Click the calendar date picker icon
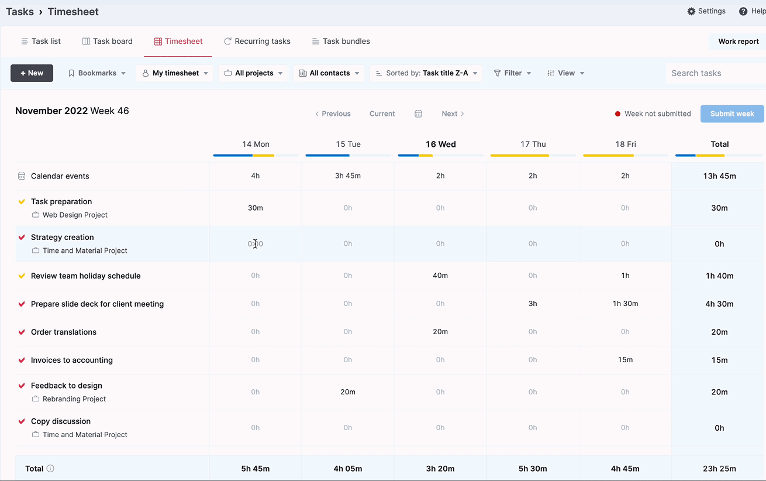766x481 pixels. pyautogui.click(x=418, y=114)
